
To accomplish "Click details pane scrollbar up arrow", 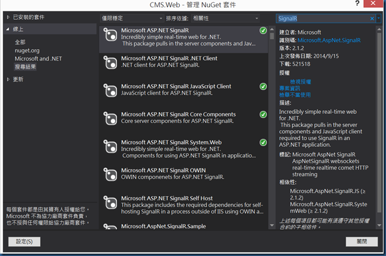I will (x=379, y=29).
